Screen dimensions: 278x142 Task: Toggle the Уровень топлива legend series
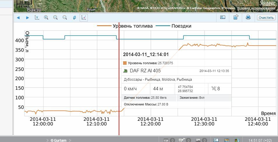coord(125,26)
